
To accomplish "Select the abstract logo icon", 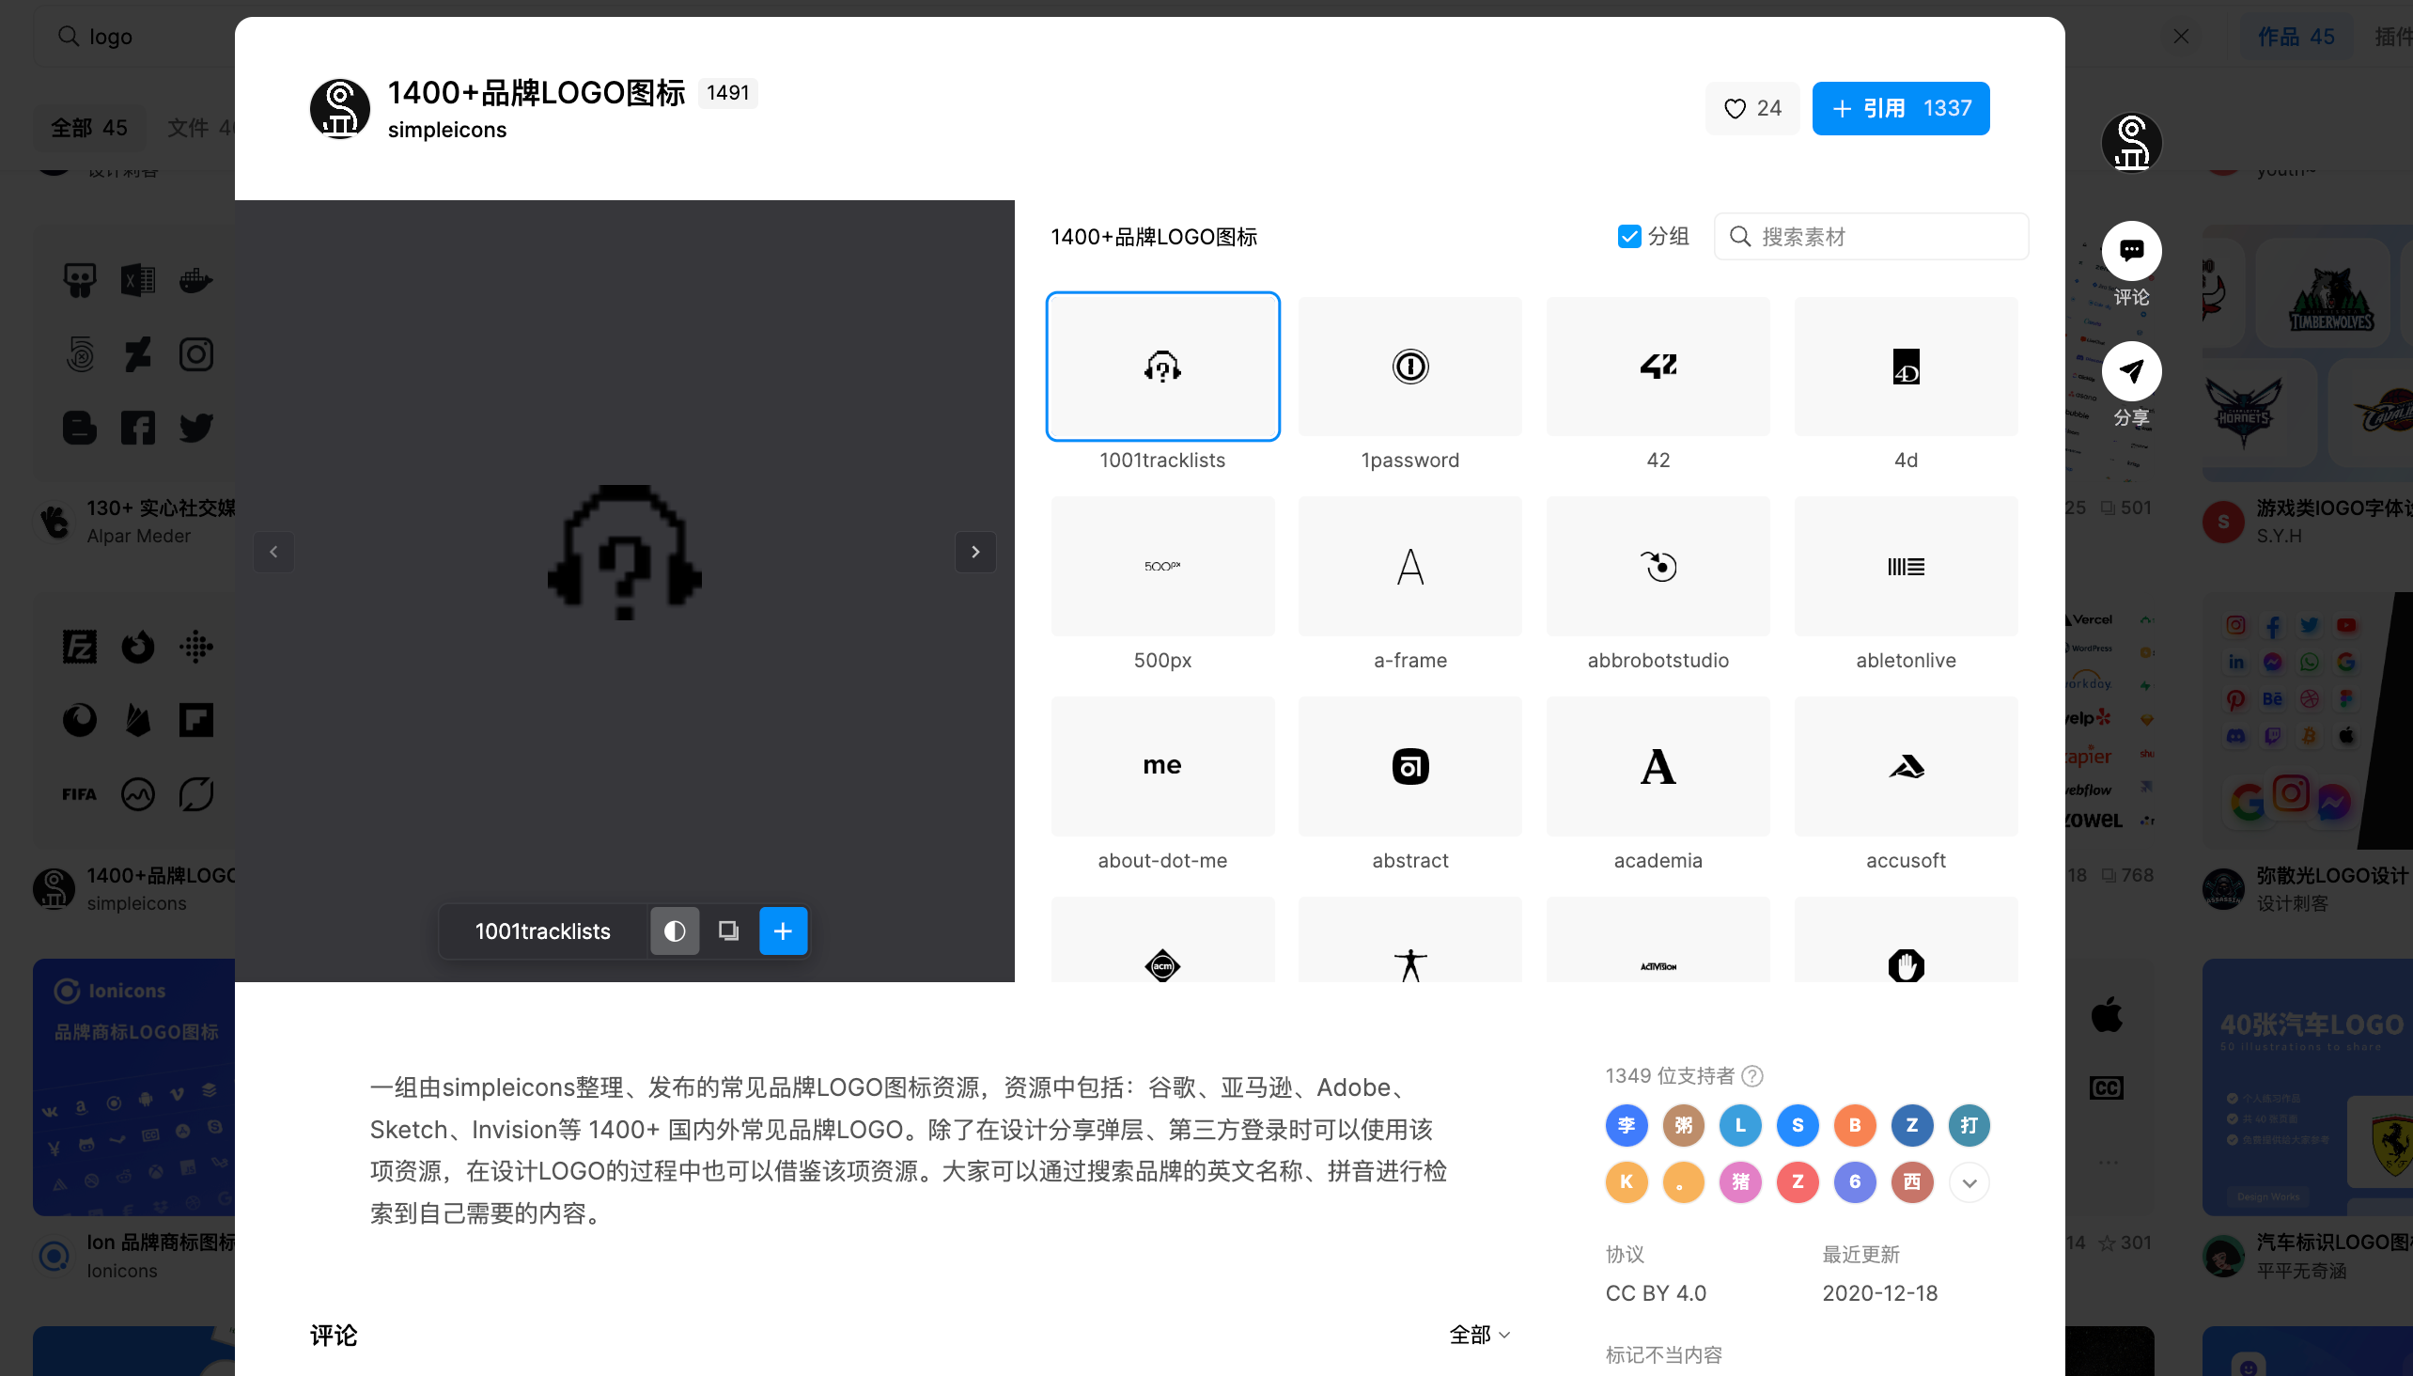I will point(1409,766).
